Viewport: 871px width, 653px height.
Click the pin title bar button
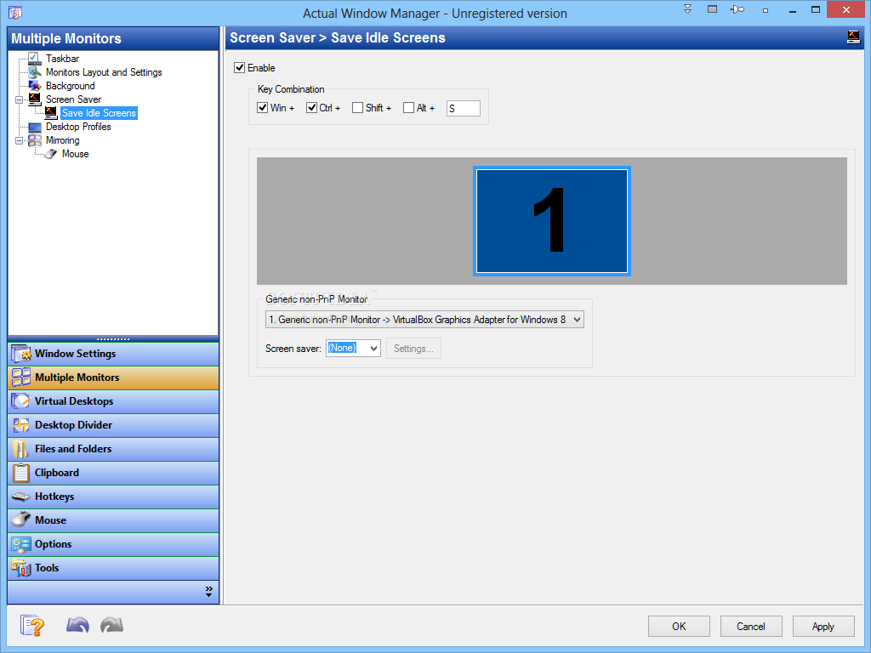[x=737, y=9]
